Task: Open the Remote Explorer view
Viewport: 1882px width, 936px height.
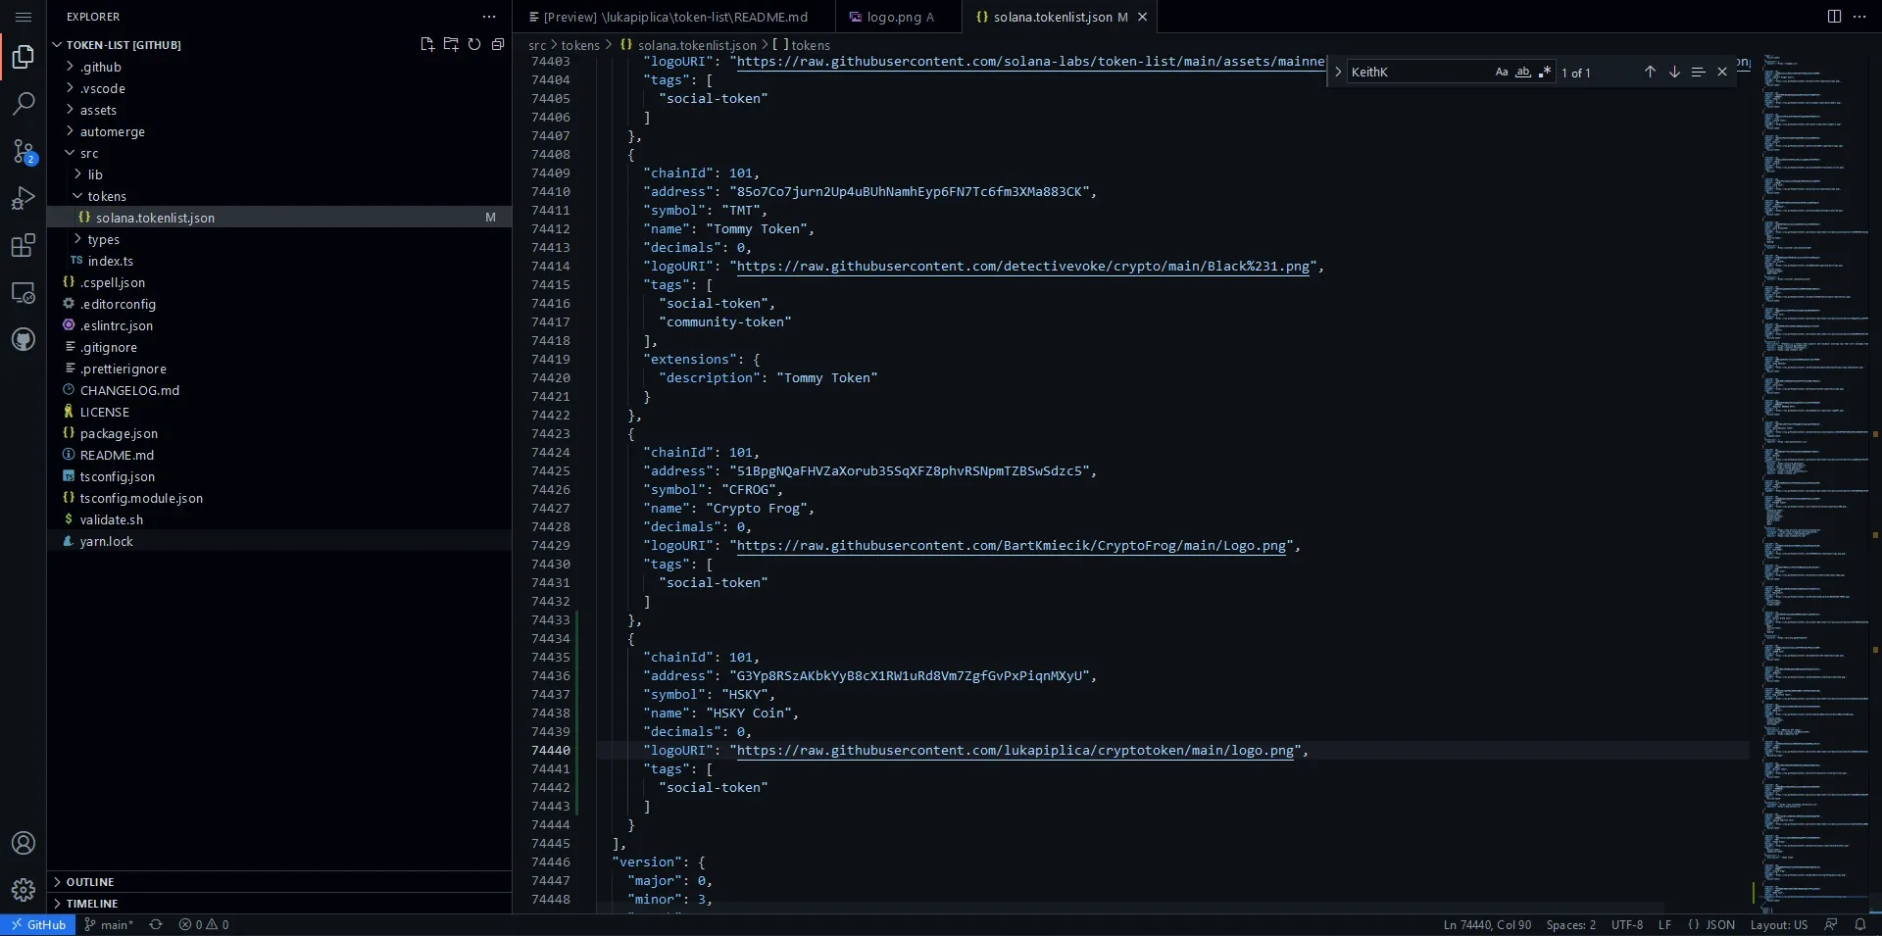Action: pos(24,292)
